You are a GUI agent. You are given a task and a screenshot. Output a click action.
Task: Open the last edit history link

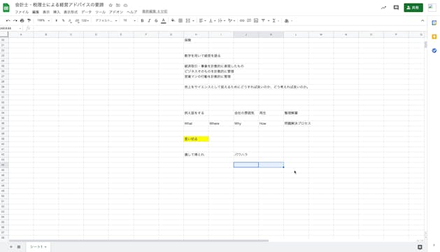pos(155,12)
